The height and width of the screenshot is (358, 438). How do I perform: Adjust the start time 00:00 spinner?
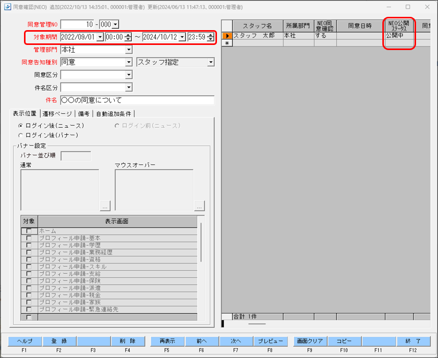pyautogui.click(x=128, y=37)
